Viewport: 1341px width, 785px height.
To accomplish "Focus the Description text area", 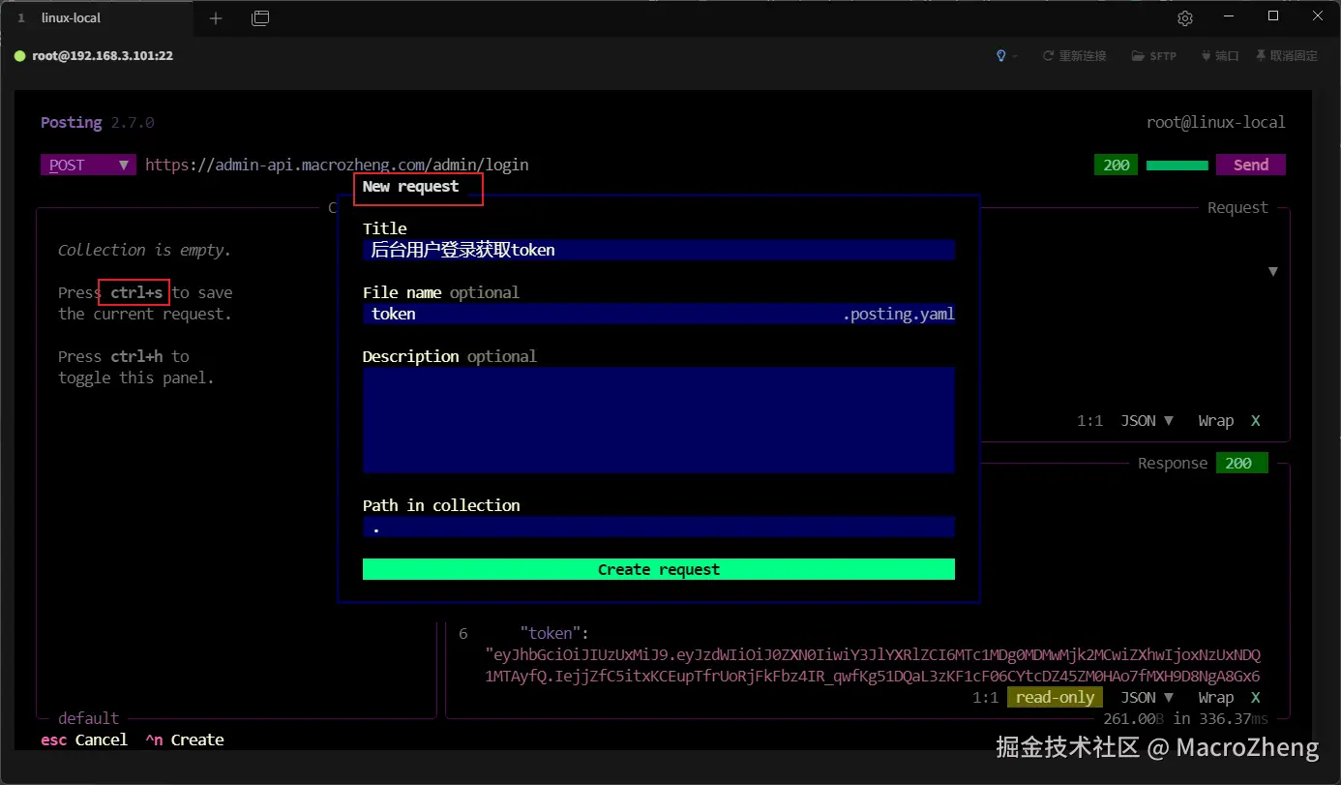I will (659, 420).
